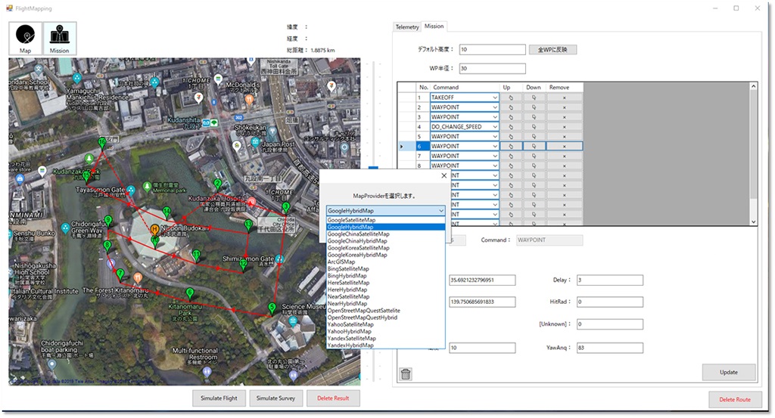Open row 8 command dropdown

tap(494, 166)
